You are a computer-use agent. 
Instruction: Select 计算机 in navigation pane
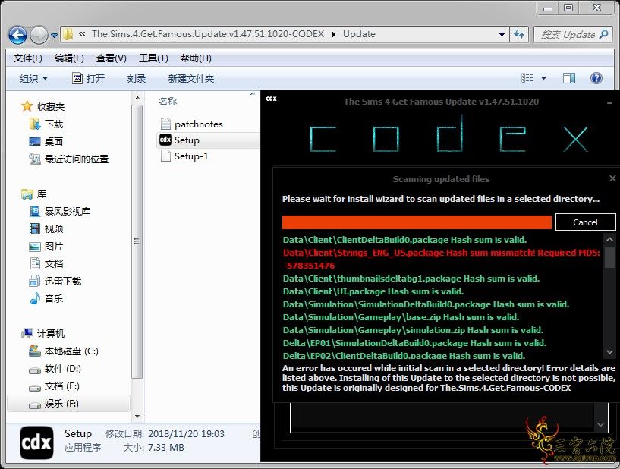pyautogui.click(x=43, y=333)
